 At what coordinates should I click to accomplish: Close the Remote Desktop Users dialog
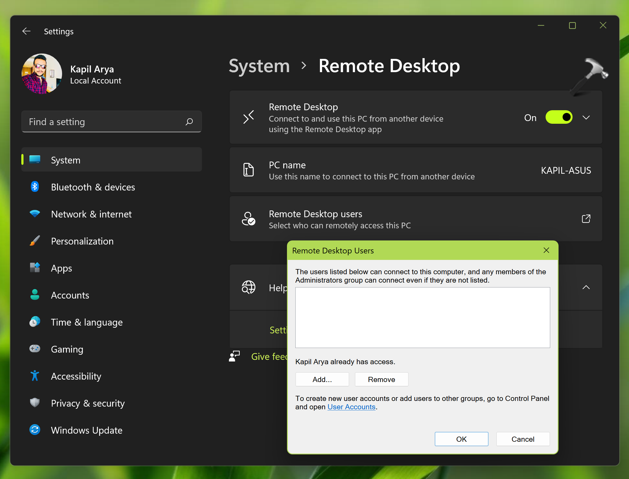coord(546,250)
